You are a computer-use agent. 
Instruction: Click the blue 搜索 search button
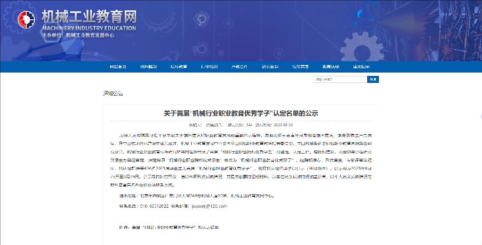[373, 80]
